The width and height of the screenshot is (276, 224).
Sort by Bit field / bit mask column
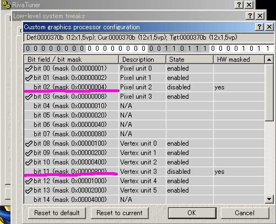tap(72, 60)
